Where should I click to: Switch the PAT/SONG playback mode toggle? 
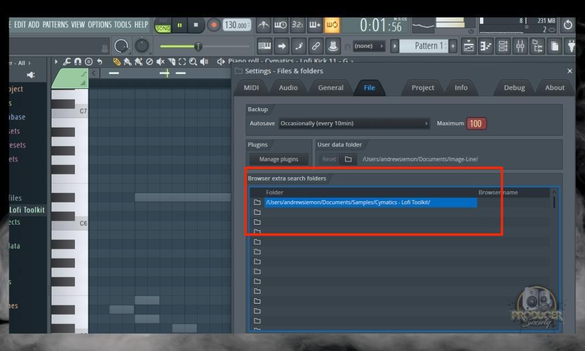click(x=163, y=25)
